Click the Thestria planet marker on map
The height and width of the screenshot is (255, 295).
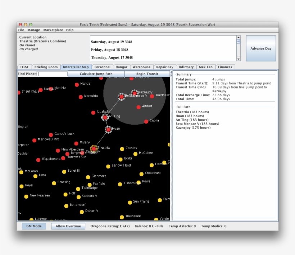(x=94, y=148)
